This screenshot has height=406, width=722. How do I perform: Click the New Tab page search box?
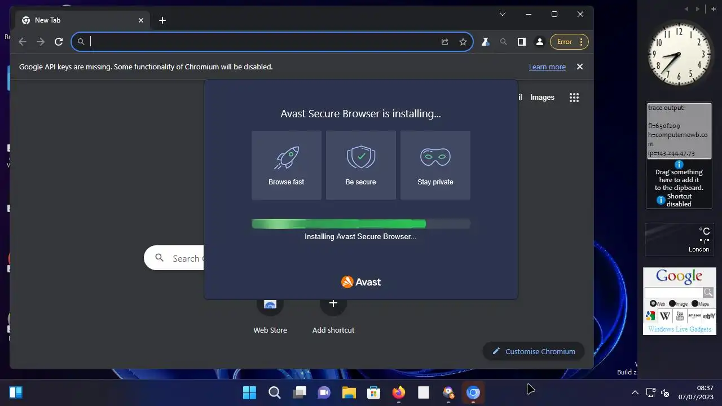[175, 258]
